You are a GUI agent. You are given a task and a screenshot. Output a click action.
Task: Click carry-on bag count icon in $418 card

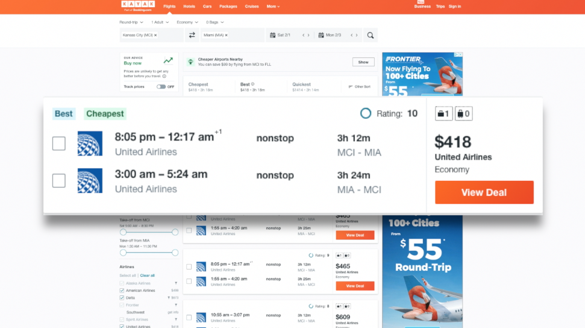click(x=443, y=113)
